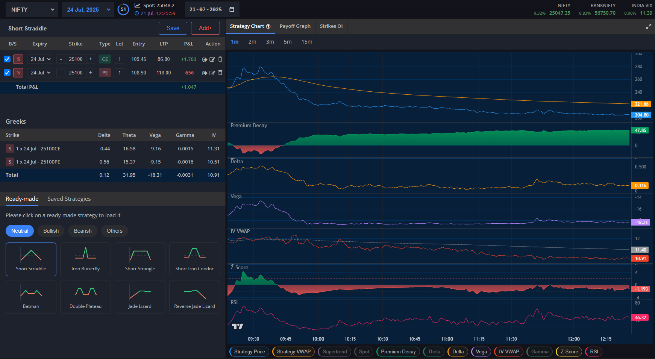The width and height of the screenshot is (655, 359).
Task: Click the expand fullscreen chart icon
Action: tap(649, 26)
